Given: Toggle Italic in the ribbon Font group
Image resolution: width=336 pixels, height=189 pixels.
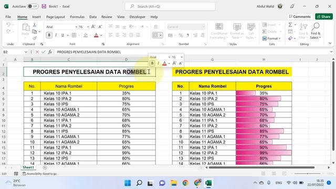Looking at the screenshot, I should pyautogui.click(x=56, y=35).
